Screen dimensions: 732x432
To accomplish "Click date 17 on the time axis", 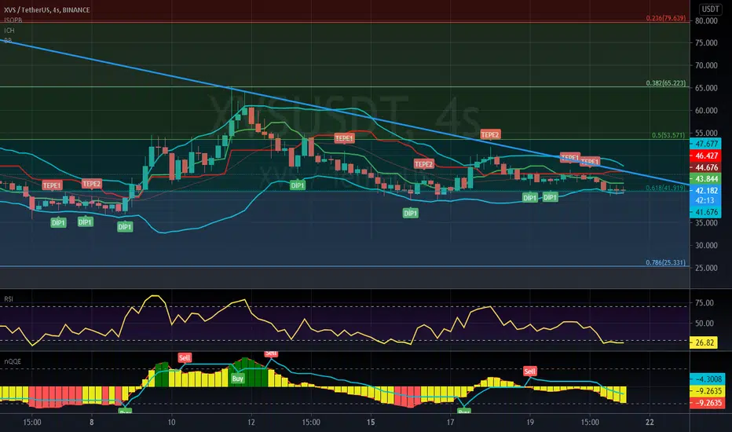I will (450, 423).
